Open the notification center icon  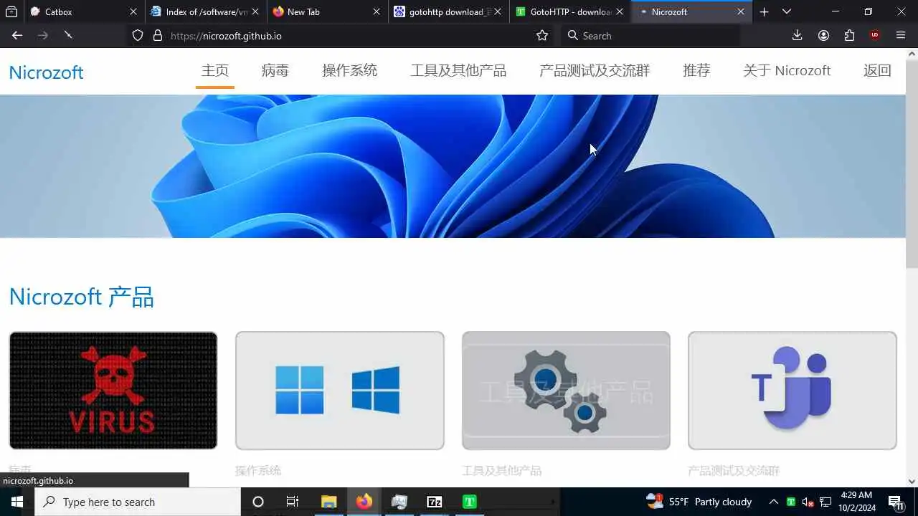tap(896, 502)
